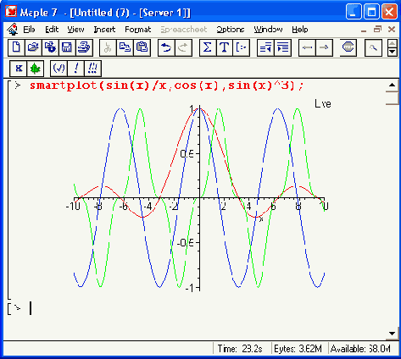Execute worksheet with triple exclamation icon
This screenshot has width=401, height=359.
(x=92, y=69)
